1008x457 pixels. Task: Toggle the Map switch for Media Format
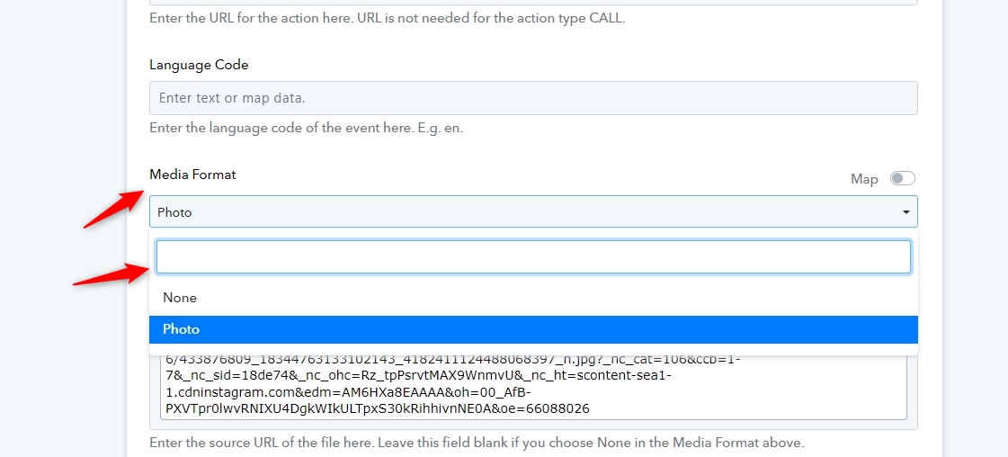point(902,178)
